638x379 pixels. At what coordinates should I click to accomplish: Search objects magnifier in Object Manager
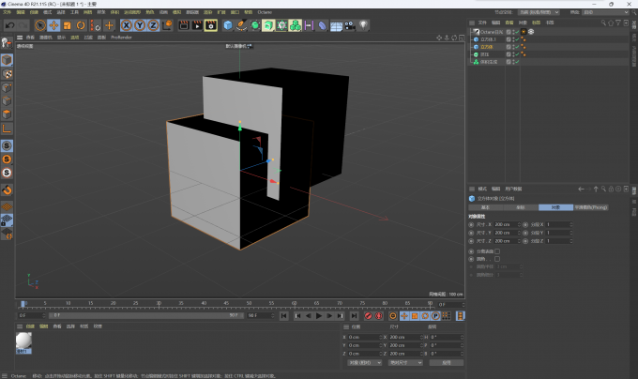click(603, 23)
